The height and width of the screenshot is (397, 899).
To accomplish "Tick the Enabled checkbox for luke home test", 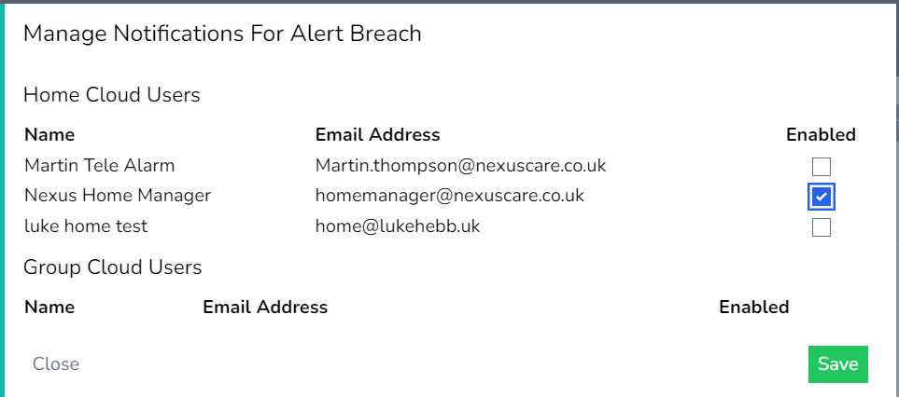I will click(x=822, y=227).
